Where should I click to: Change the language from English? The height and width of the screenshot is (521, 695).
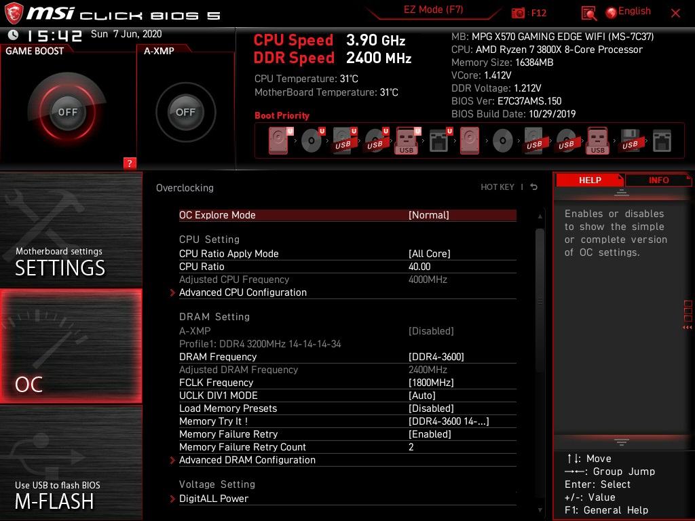pos(635,11)
